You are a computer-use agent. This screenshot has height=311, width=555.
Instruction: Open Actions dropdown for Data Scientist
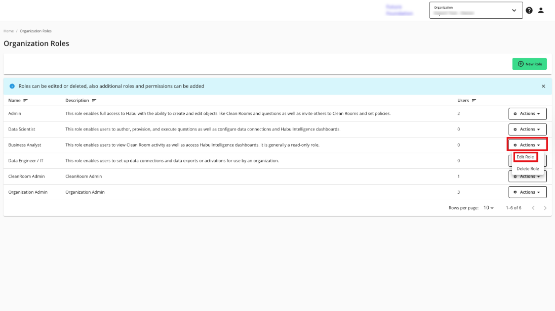click(527, 129)
